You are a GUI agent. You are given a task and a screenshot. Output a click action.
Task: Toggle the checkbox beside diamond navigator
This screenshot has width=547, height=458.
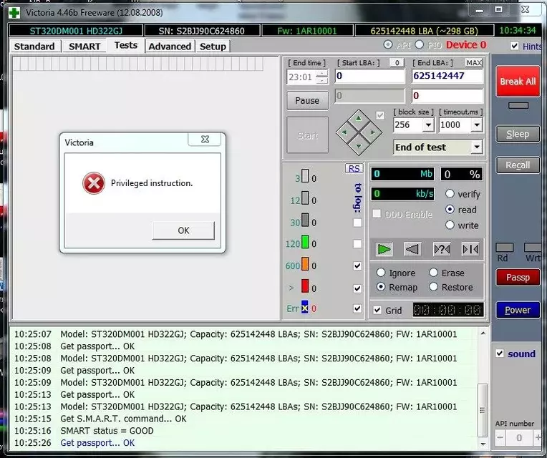point(380,115)
